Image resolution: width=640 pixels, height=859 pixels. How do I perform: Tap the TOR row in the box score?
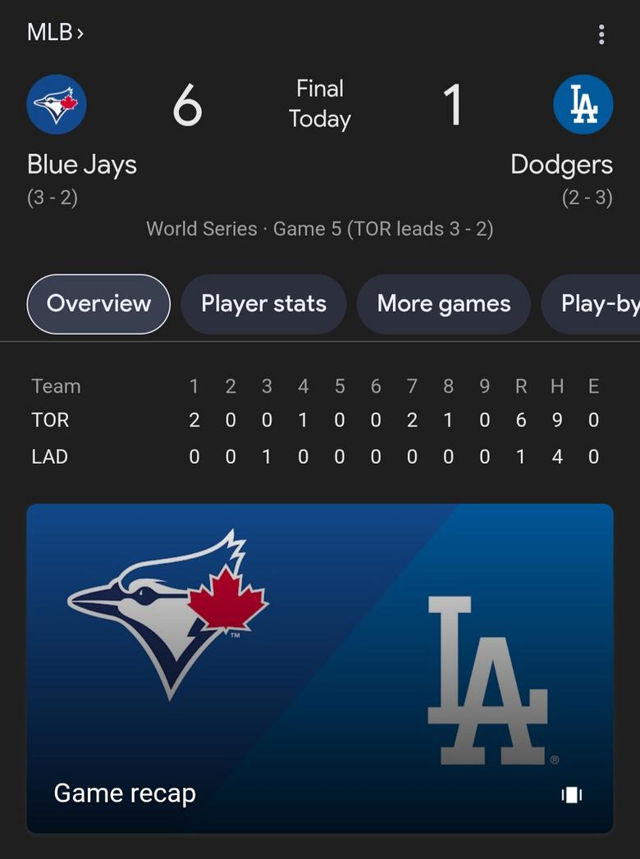click(x=51, y=420)
